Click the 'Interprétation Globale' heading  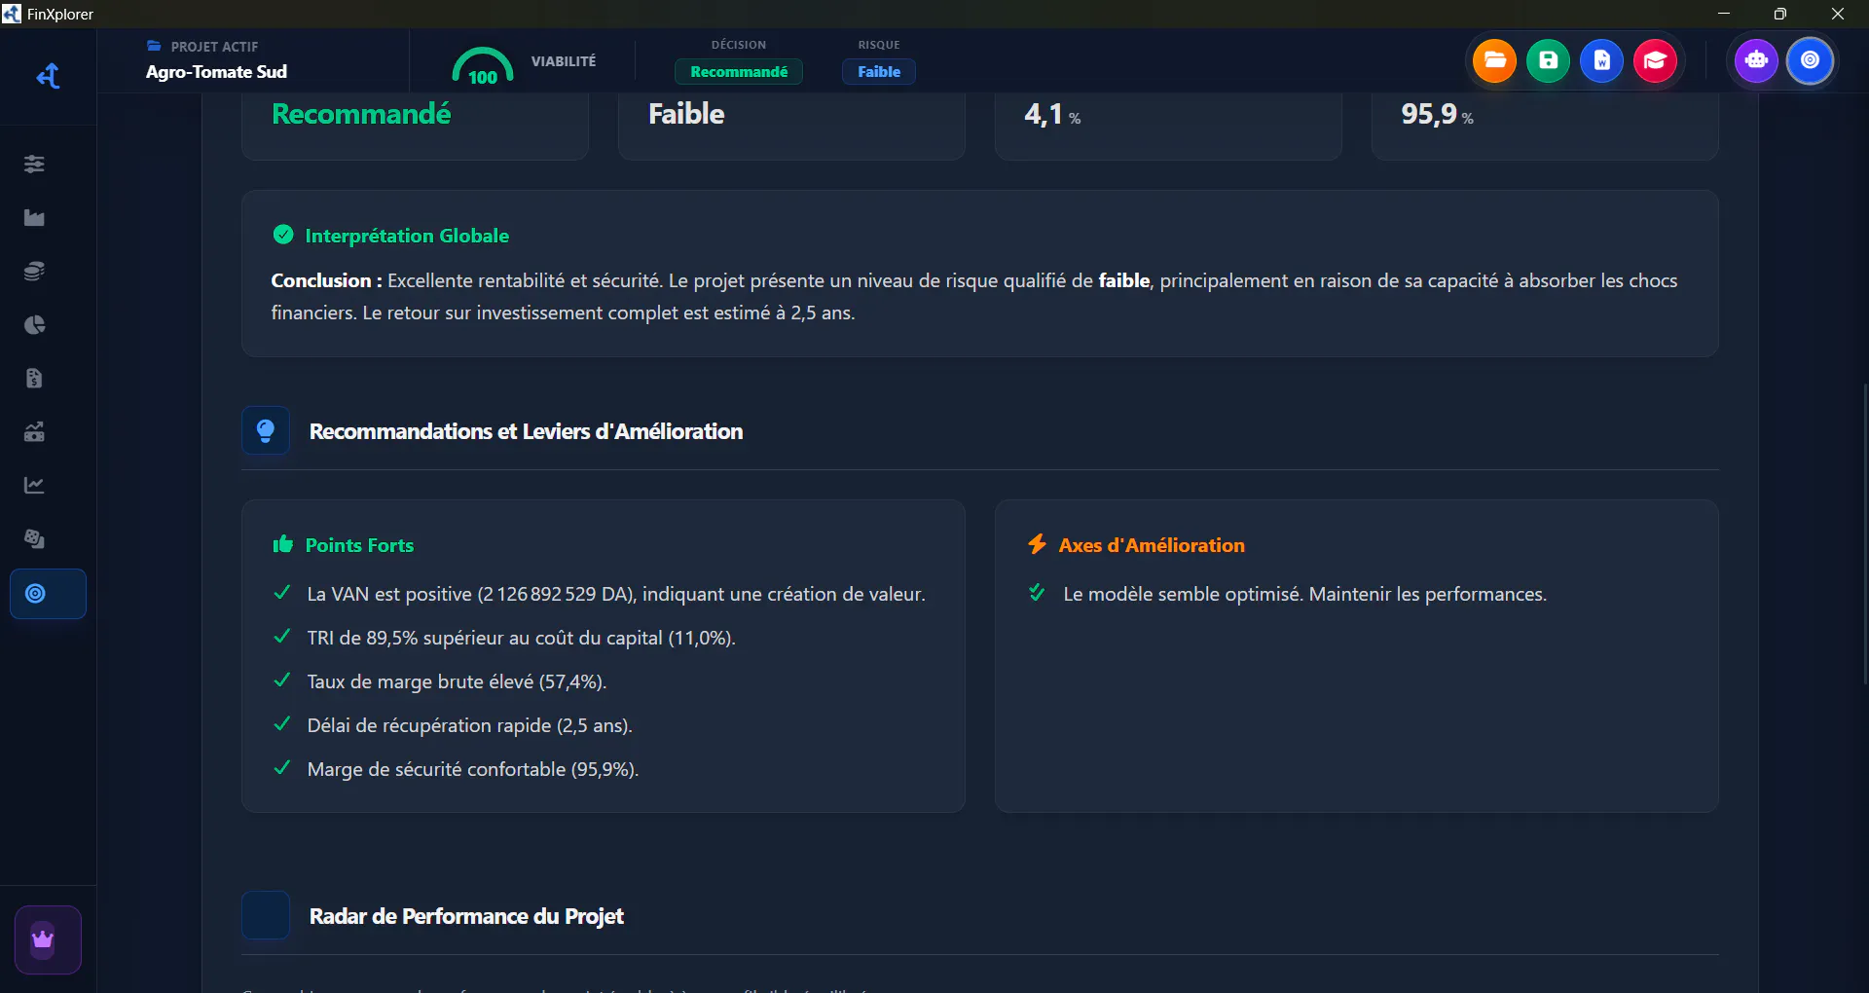pos(407,236)
